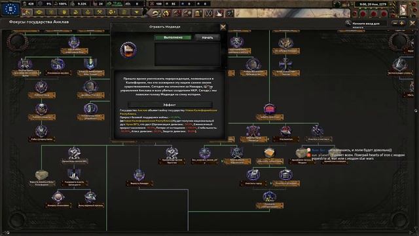Select the Пропаганда против НКР focus
419x236 pixels.
pos(74,155)
